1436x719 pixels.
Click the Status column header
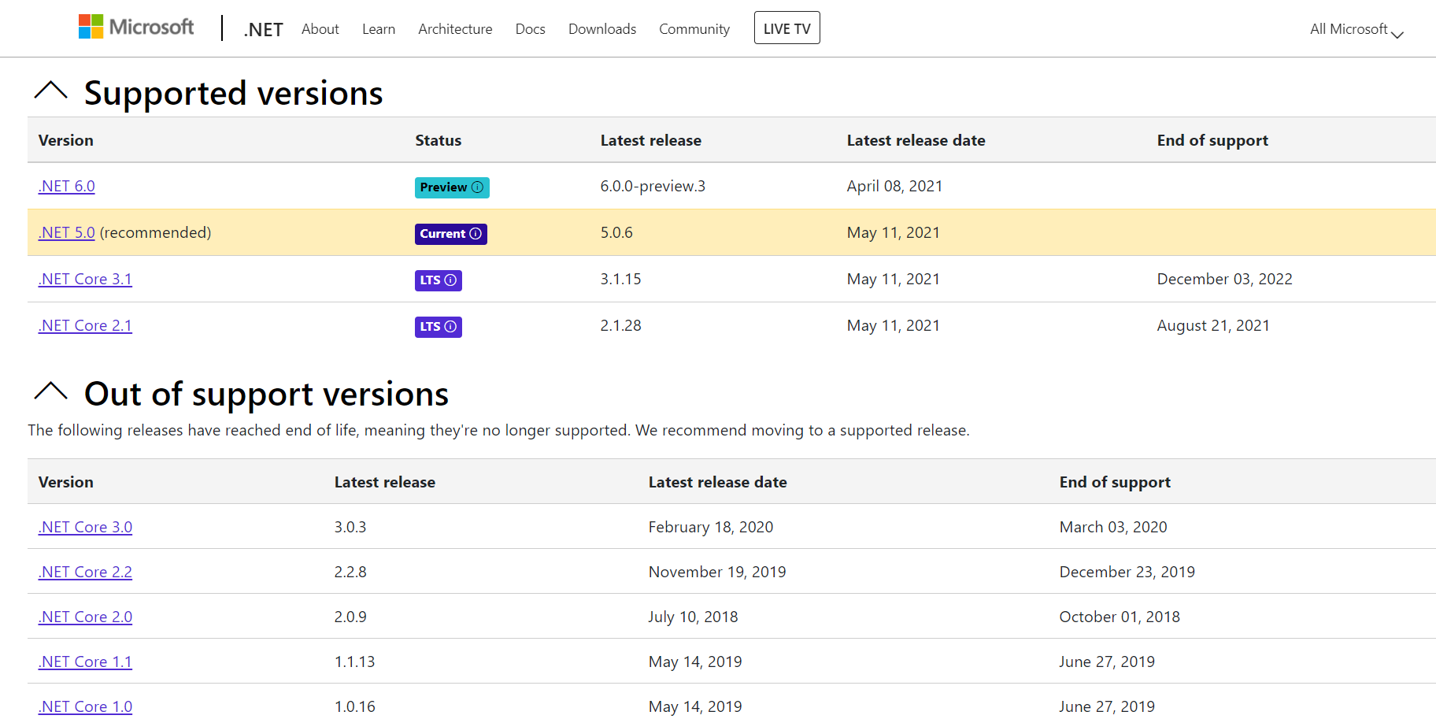439,140
